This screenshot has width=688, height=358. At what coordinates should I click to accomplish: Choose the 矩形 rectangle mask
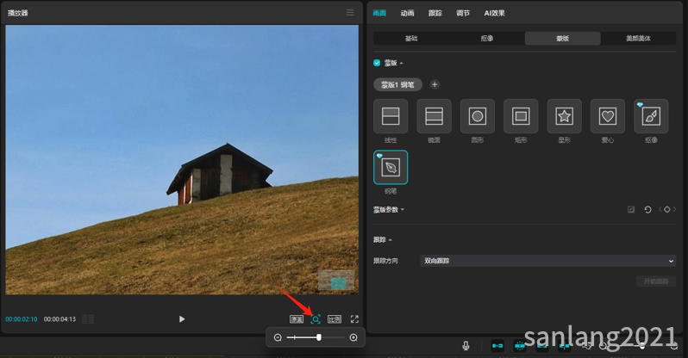tap(521, 116)
